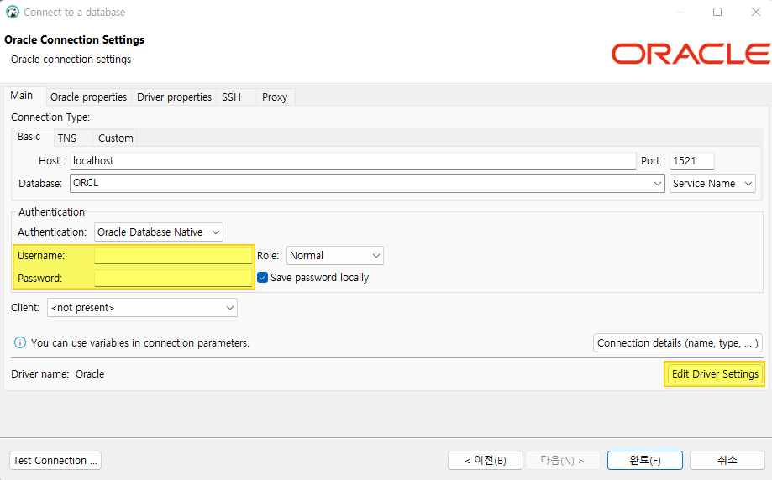Viewport: 772px width, 480px height.
Task: Open the Driver properties tab
Action: pyautogui.click(x=174, y=97)
